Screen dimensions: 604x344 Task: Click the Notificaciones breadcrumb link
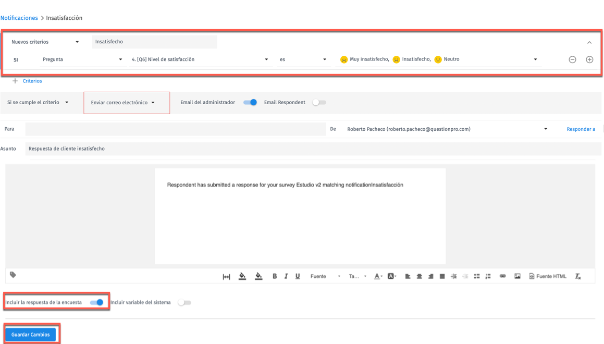19,18
